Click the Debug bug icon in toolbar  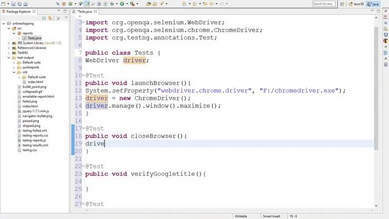pyautogui.click(x=112, y=4)
